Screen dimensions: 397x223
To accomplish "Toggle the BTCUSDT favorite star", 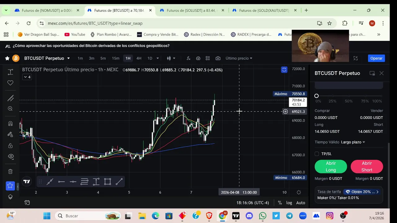I will click(x=7, y=58).
